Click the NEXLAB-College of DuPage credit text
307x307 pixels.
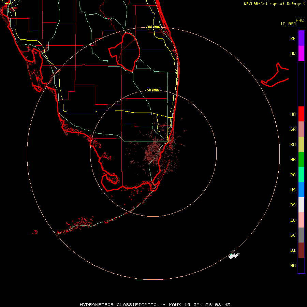pos(272,4)
